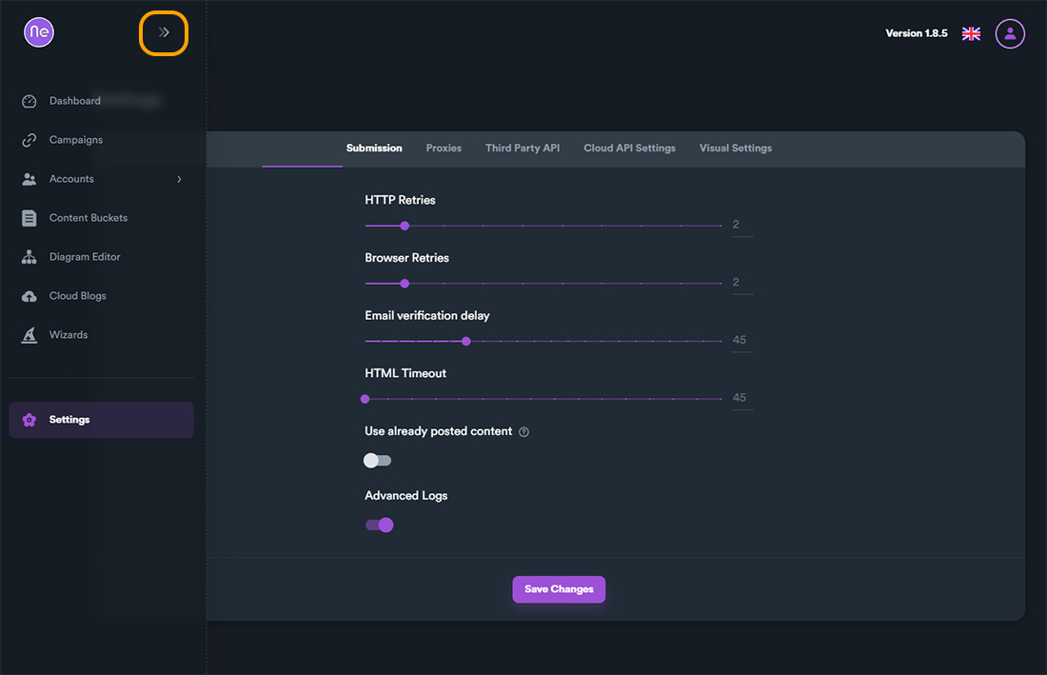Click the Dashboard gauge icon
Image resolution: width=1047 pixels, height=675 pixels.
[x=30, y=101]
